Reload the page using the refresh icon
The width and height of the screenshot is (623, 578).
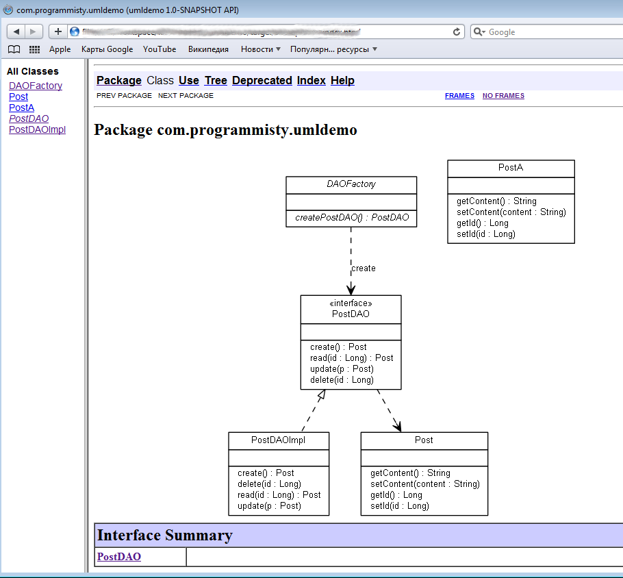(457, 32)
